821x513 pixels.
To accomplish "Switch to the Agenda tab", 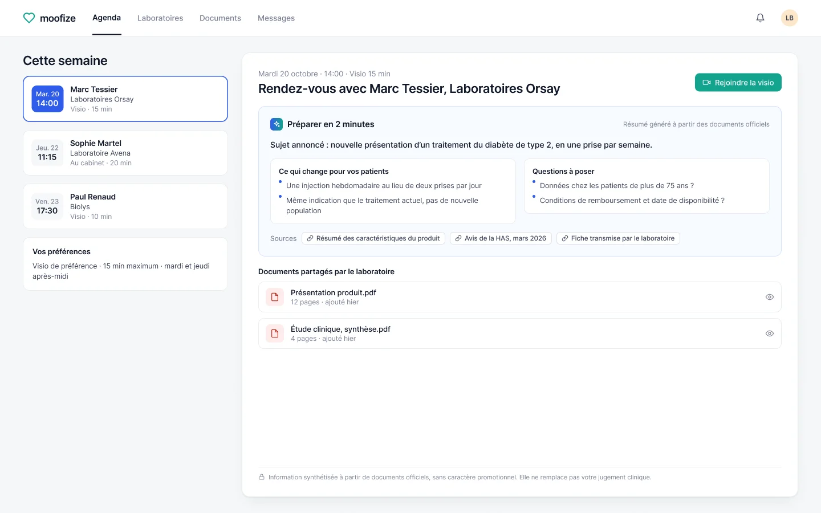I will click(x=107, y=18).
